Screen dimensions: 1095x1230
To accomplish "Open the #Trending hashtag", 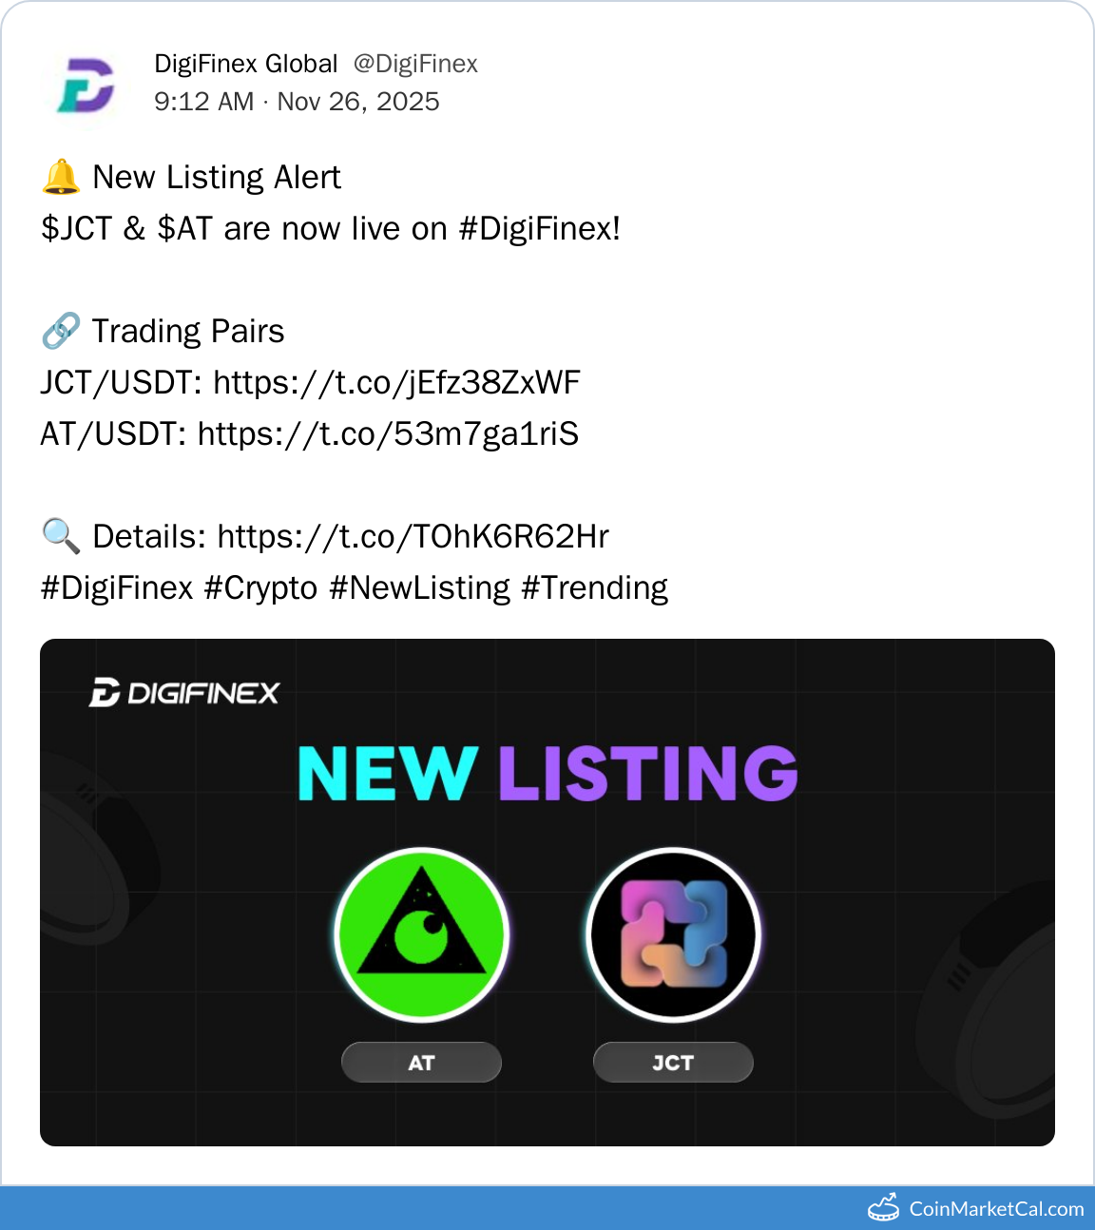I will pyautogui.click(x=595, y=587).
